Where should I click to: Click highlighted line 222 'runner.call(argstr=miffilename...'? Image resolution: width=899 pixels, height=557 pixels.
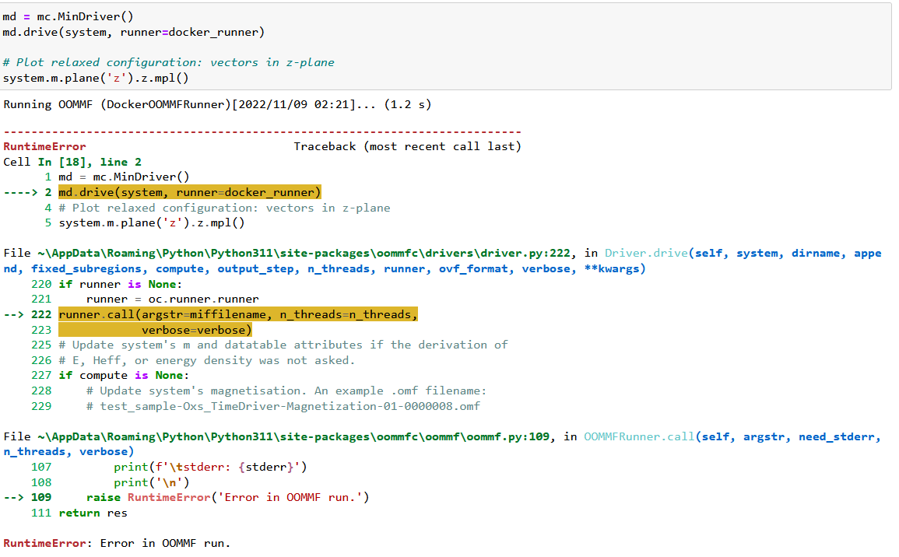point(238,314)
